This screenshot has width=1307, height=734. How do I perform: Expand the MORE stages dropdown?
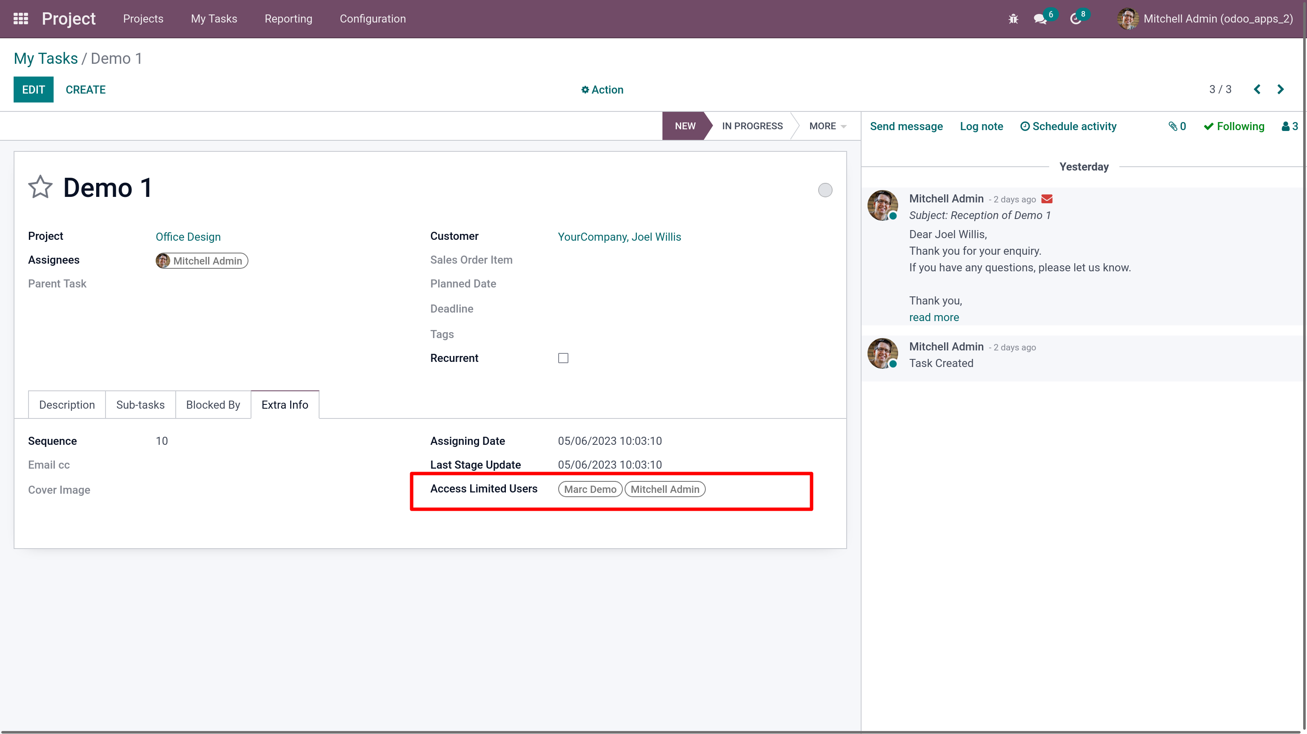(827, 126)
